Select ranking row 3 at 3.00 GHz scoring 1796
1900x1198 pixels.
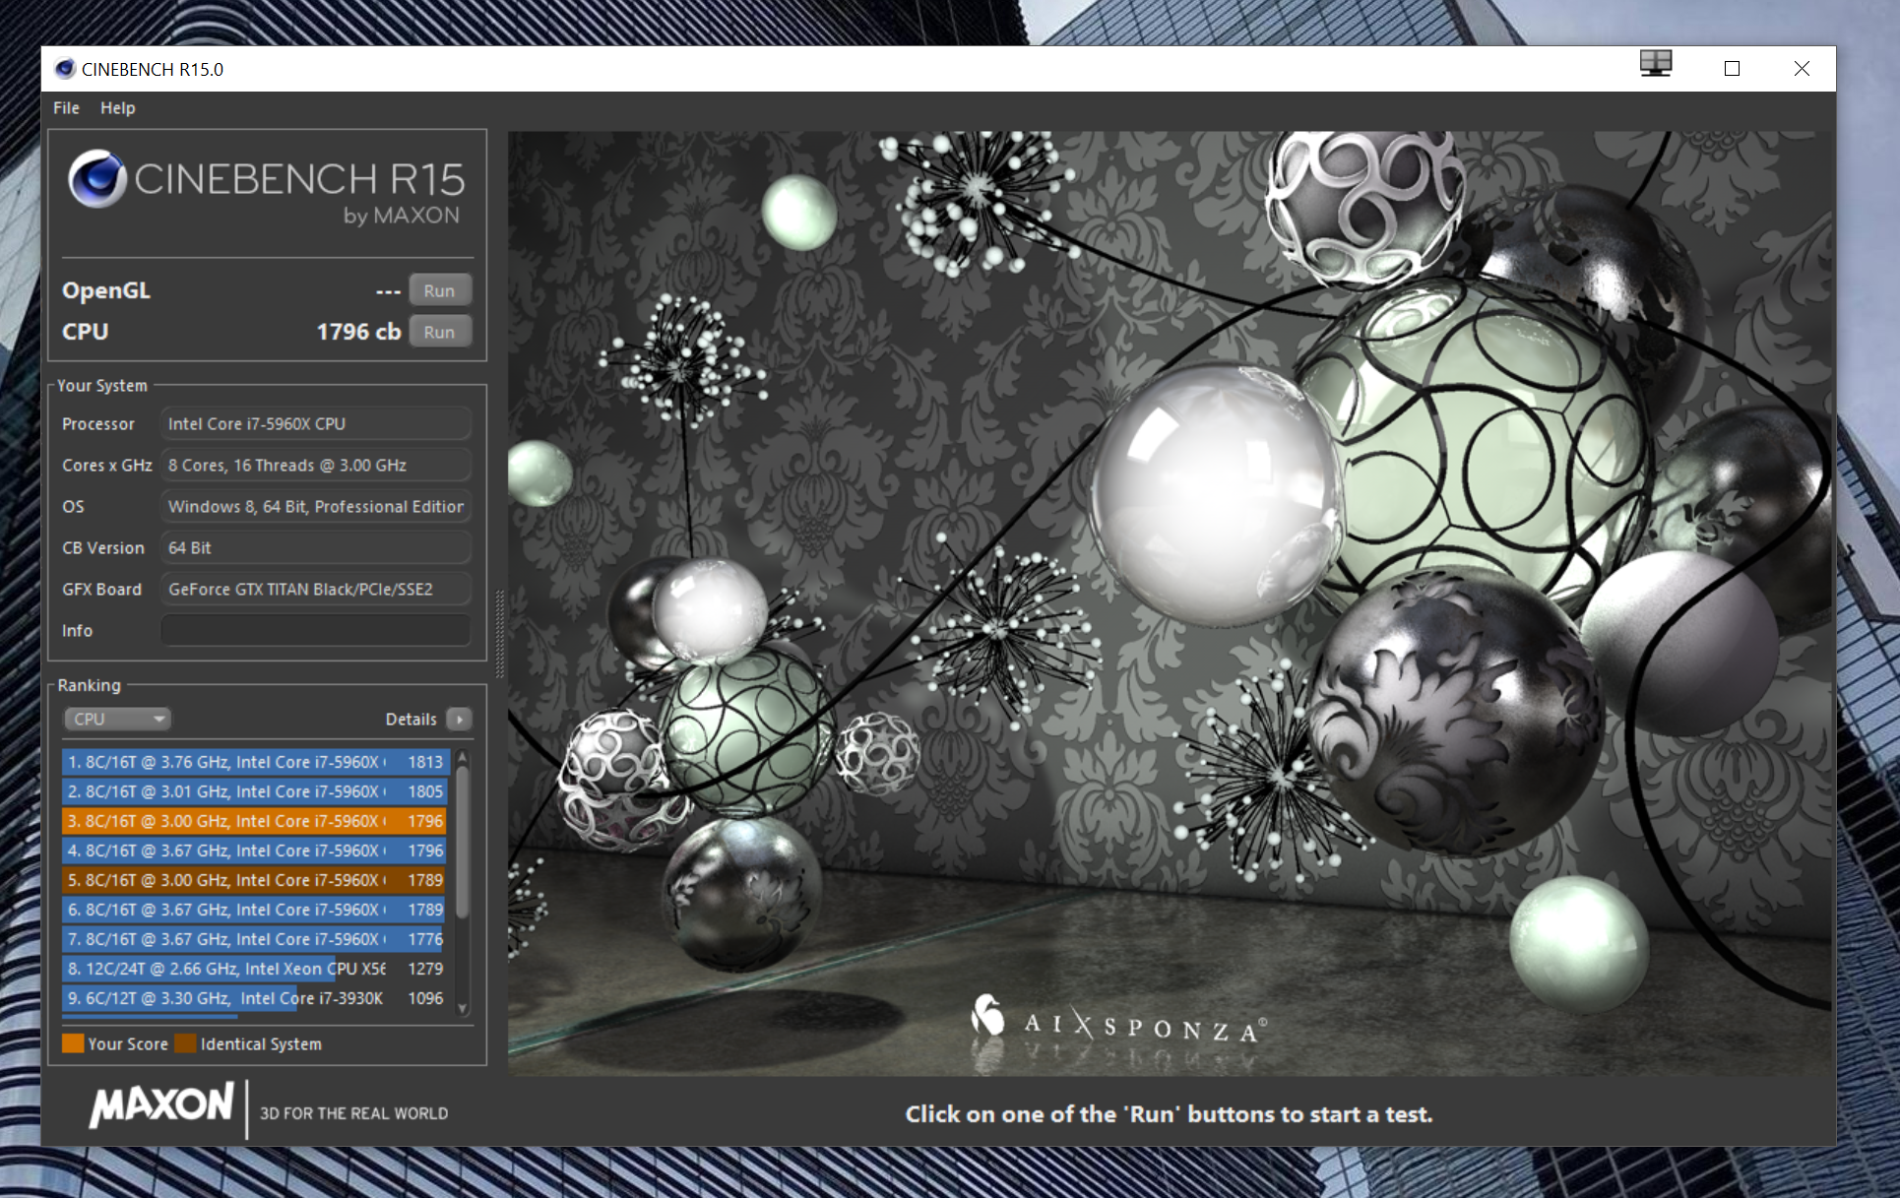[254, 821]
